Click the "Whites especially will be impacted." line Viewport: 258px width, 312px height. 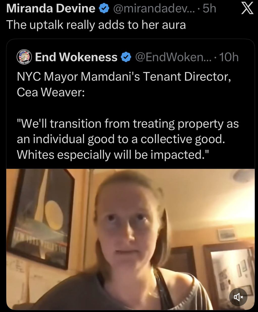click(x=113, y=155)
